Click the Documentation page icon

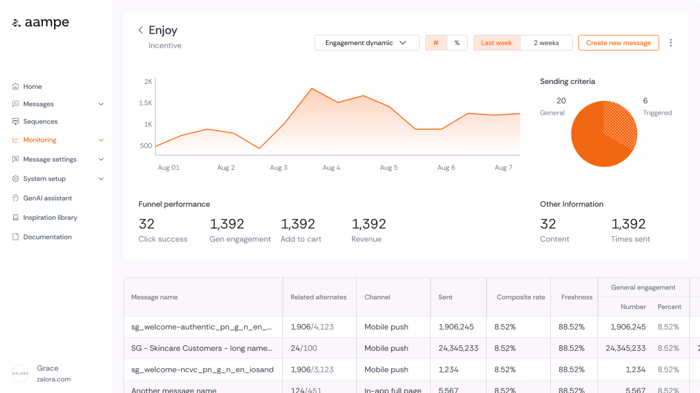tap(16, 237)
